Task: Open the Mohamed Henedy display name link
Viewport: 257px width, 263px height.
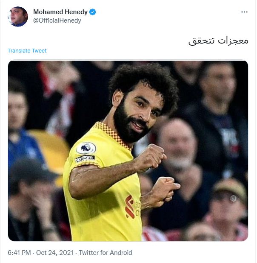Action: coord(60,12)
